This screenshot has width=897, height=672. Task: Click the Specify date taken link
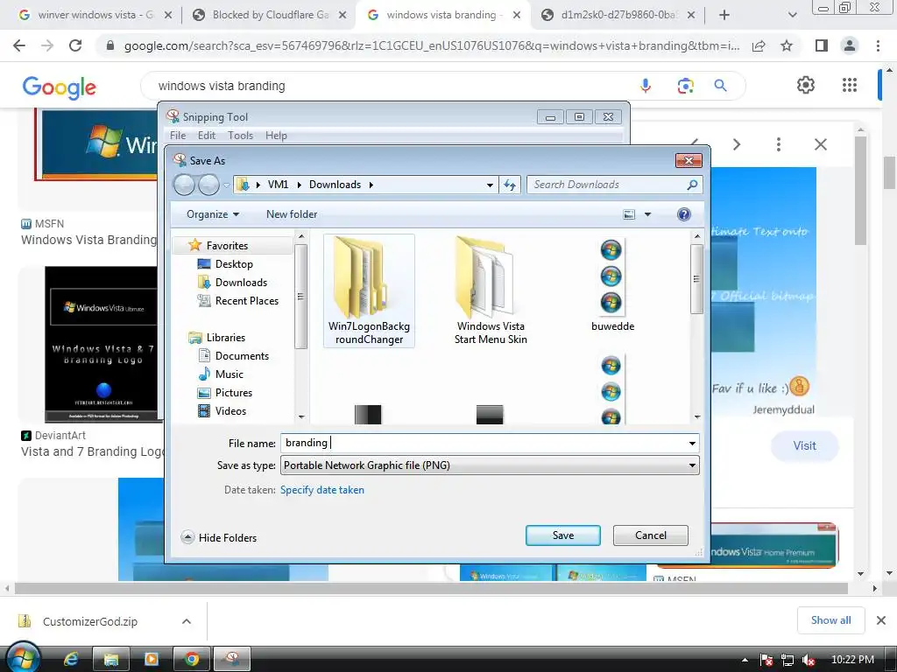(322, 490)
